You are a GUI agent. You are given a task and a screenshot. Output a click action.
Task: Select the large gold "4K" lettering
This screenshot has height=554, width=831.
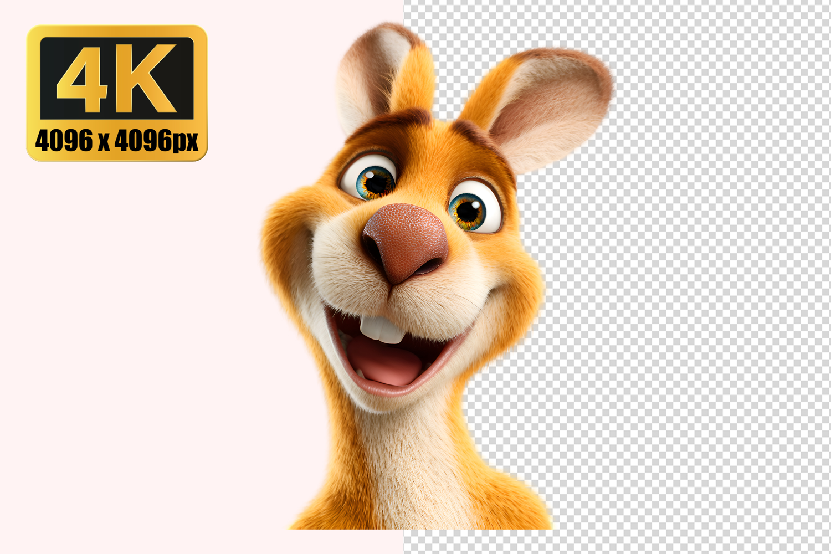[x=117, y=78]
